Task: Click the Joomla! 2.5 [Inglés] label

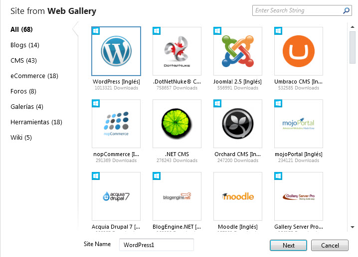Action: pos(237,82)
